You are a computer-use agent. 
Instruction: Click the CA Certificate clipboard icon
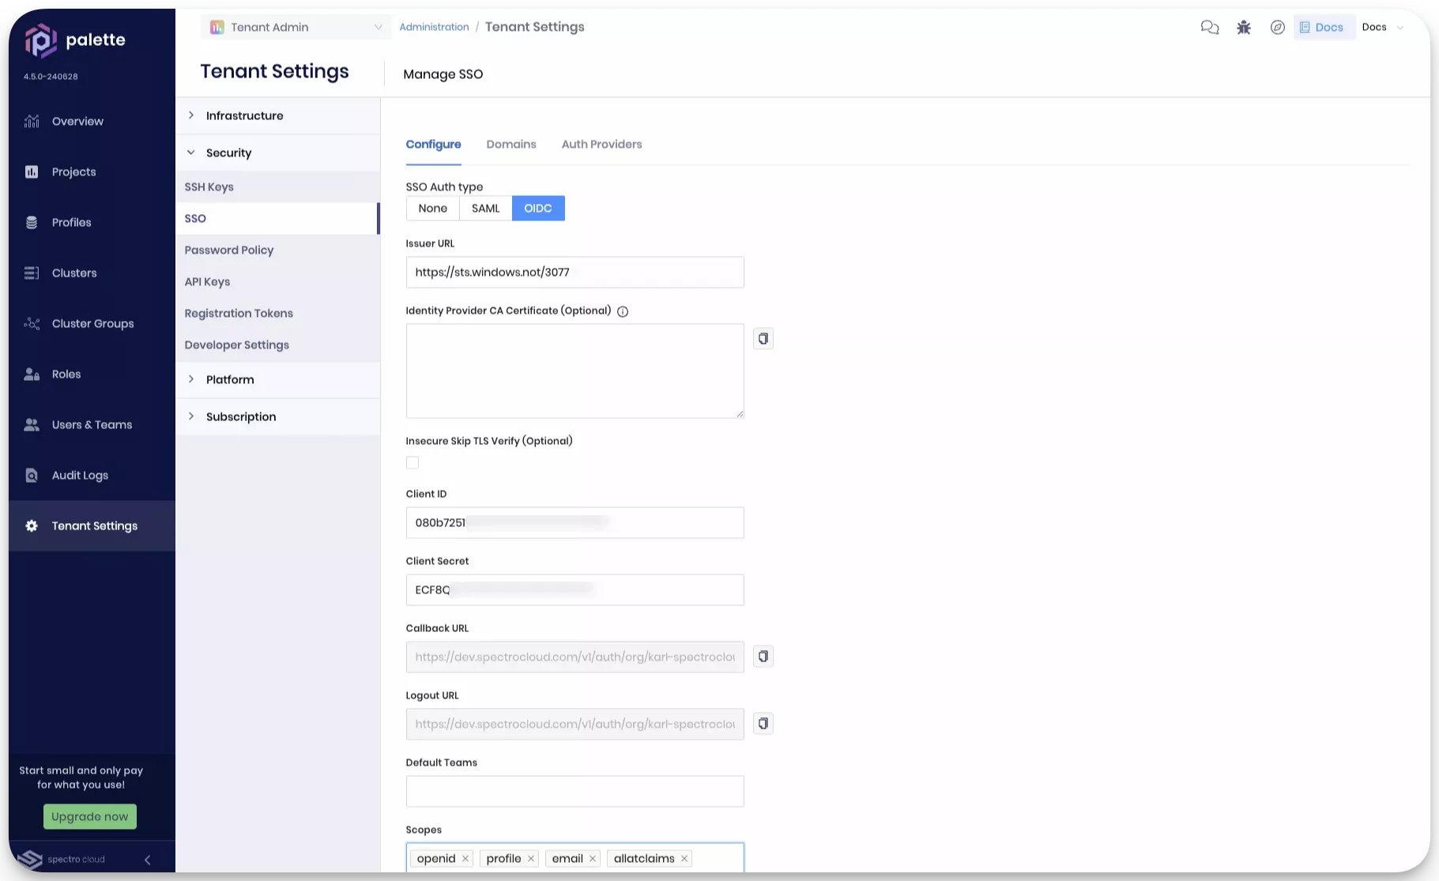point(763,339)
